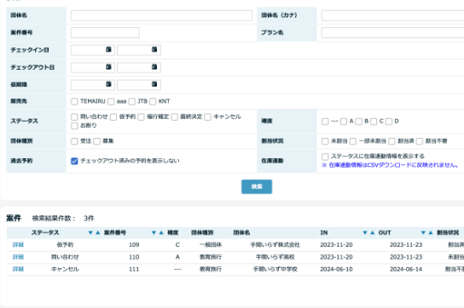Sort OUT column ascending
This screenshot has height=308, width=464.
pos(431,232)
